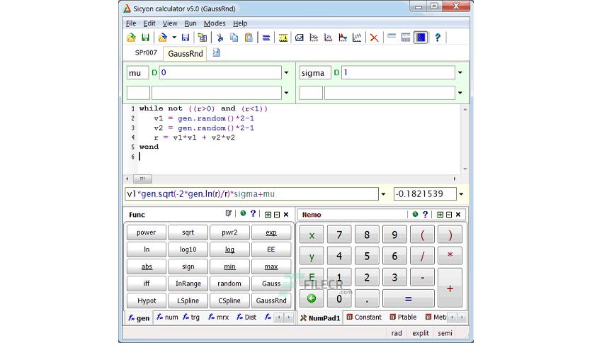Image resolution: width=592 pixels, height=343 pixels.
Task: Click the minus box icon in Func panel
Action: click(277, 215)
